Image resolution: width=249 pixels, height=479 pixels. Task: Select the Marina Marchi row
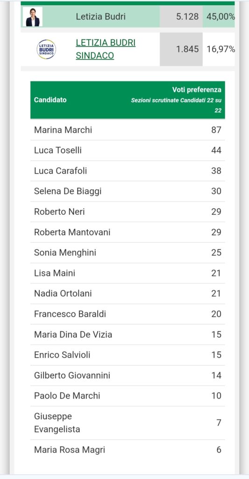[128, 130]
